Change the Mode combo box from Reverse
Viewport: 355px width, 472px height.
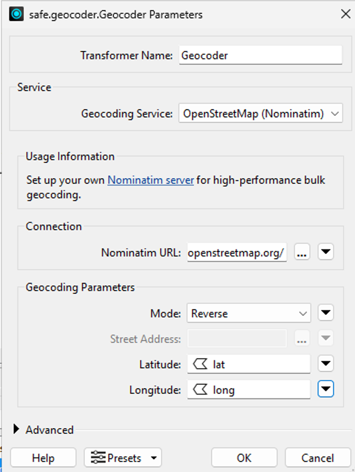click(248, 313)
